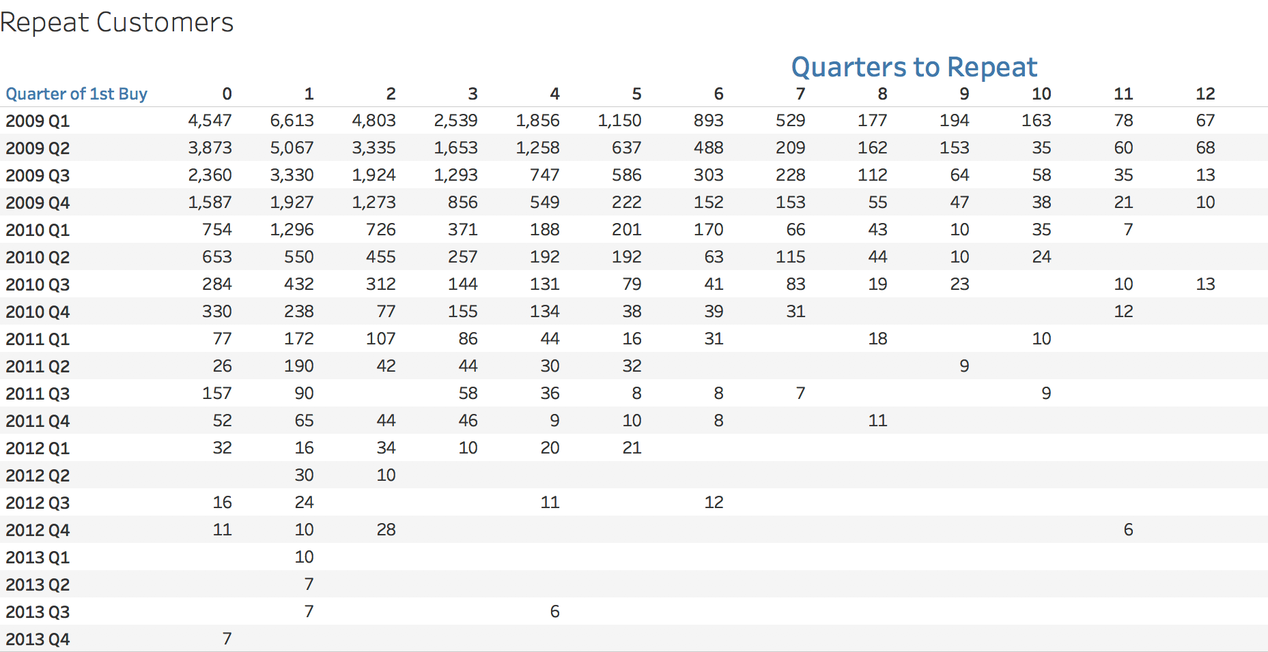The height and width of the screenshot is (652, 1268).
Task: Click the 2012 Q2 row label
Action: (38, 475)
